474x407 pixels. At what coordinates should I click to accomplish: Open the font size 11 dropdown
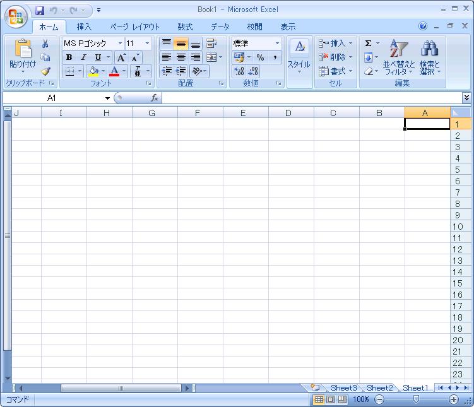tap(147, 44)
